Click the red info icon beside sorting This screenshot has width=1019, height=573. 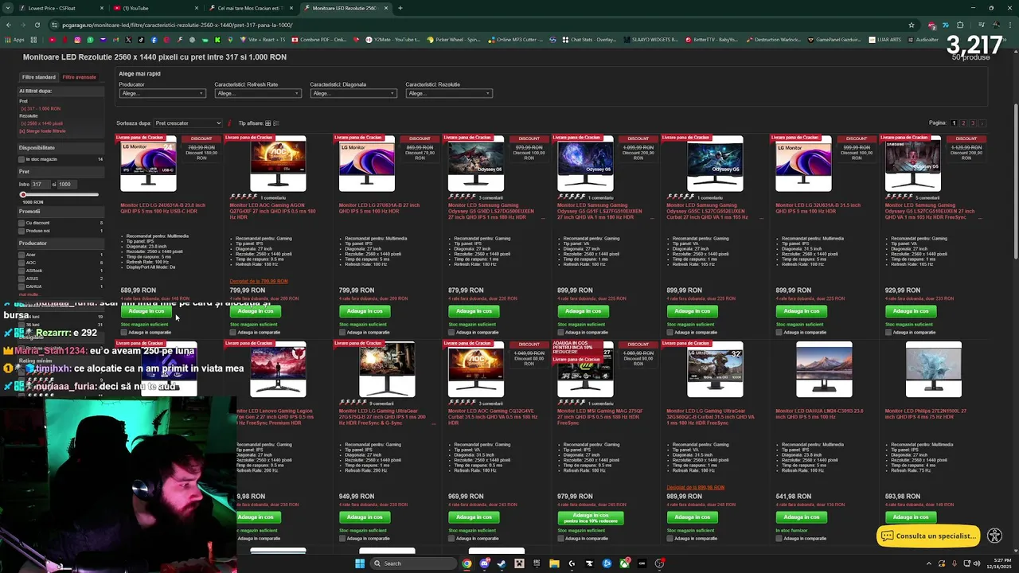point(229,123)
